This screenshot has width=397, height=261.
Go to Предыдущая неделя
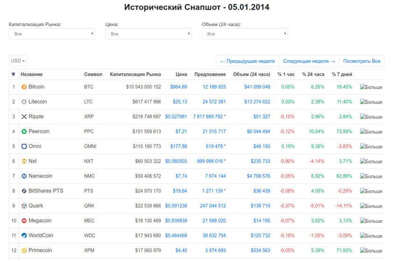(248, 61)
